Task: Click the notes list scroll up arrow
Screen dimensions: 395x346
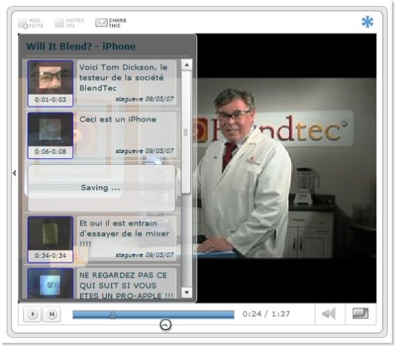Action: [x=187, y=65]
